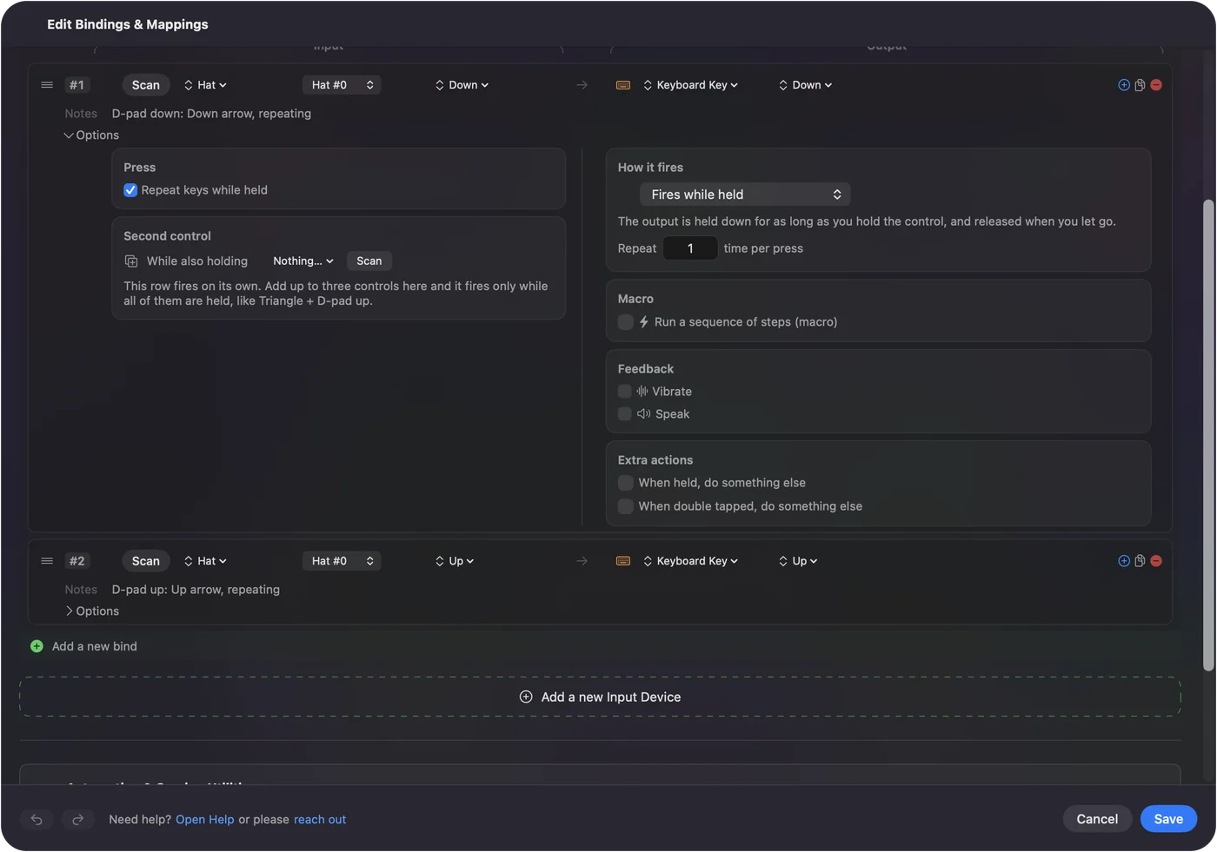Enable Run a sequence of steps macro
Viewport: 1217px width, 852px height.
pyautogui.click(x=625, y=322)
